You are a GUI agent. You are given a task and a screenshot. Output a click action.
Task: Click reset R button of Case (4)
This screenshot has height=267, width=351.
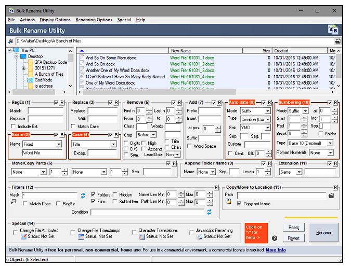click(x=116, y=135)
